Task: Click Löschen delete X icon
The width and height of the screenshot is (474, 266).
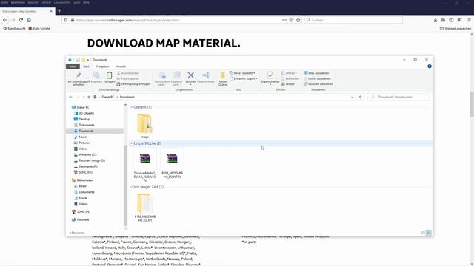Action: coord(191,75)
